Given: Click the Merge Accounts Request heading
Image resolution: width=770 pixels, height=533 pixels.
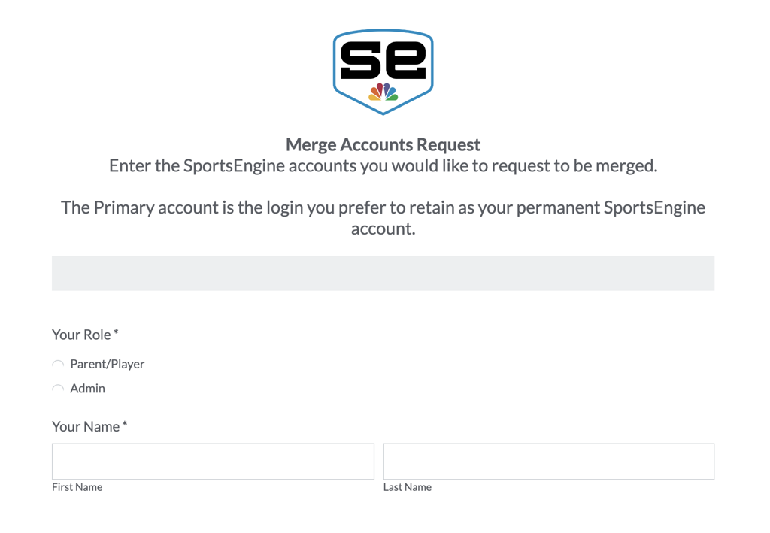Looking at the screenshot, I should click(383, 144).
